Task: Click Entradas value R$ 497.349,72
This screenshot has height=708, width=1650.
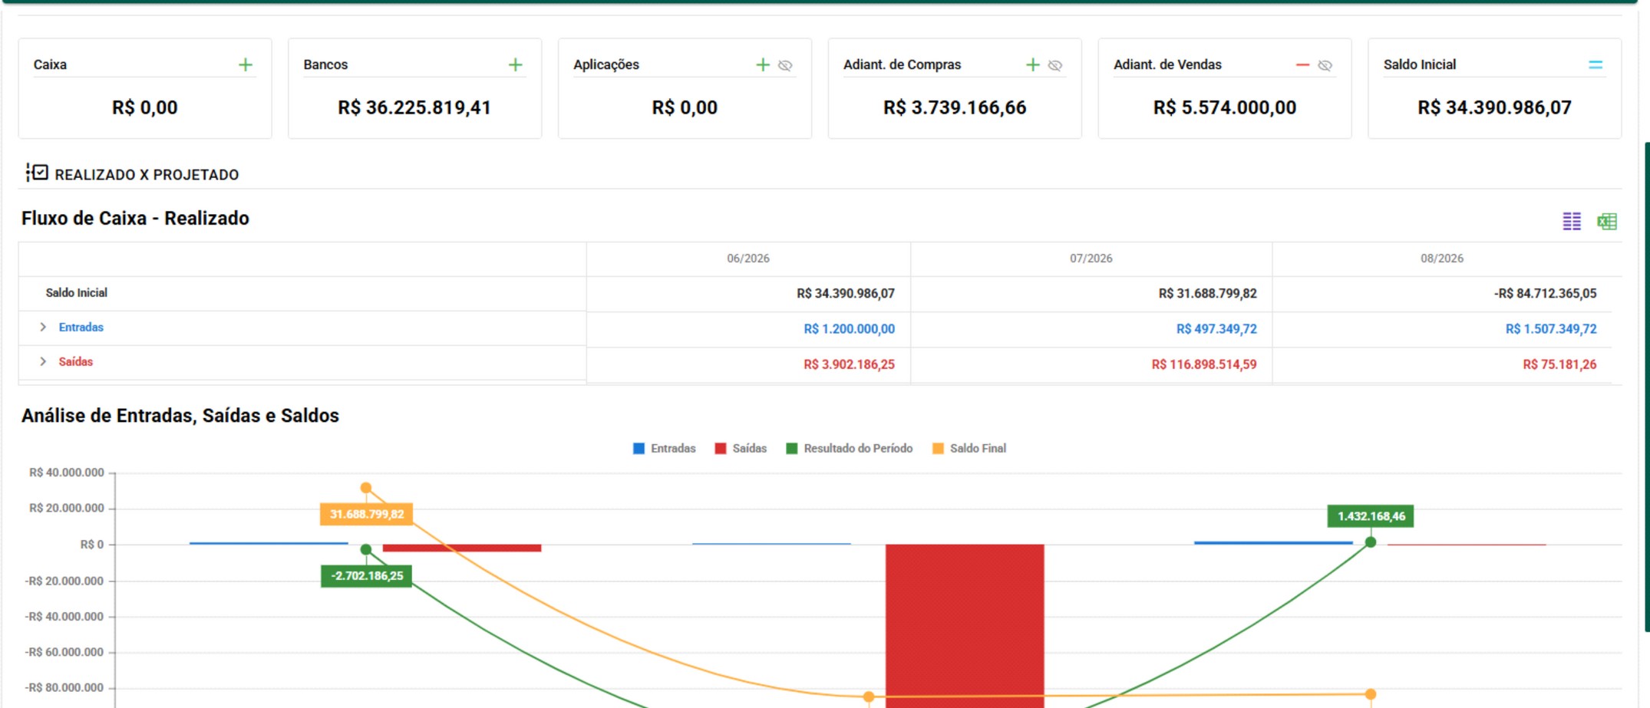Action: click(x=1216, y=329)
